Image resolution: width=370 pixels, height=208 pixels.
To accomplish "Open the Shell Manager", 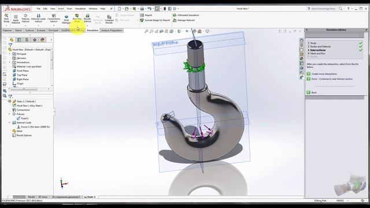I will click(66, 19).
